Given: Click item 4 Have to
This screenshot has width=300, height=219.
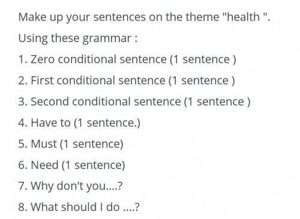Looking at the screenshot, I should click(x=79, y=123).
